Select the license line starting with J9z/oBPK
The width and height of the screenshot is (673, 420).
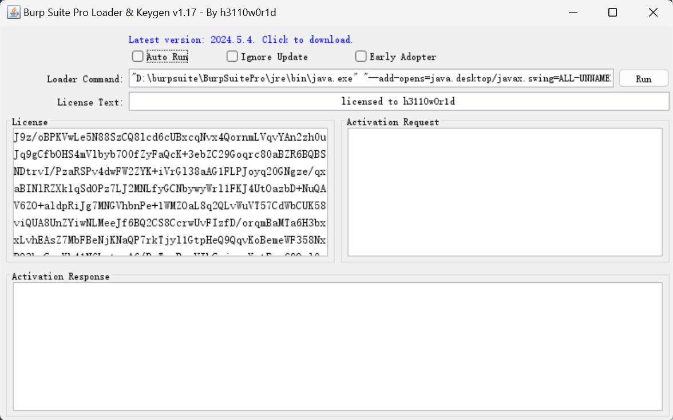(170, 137)
